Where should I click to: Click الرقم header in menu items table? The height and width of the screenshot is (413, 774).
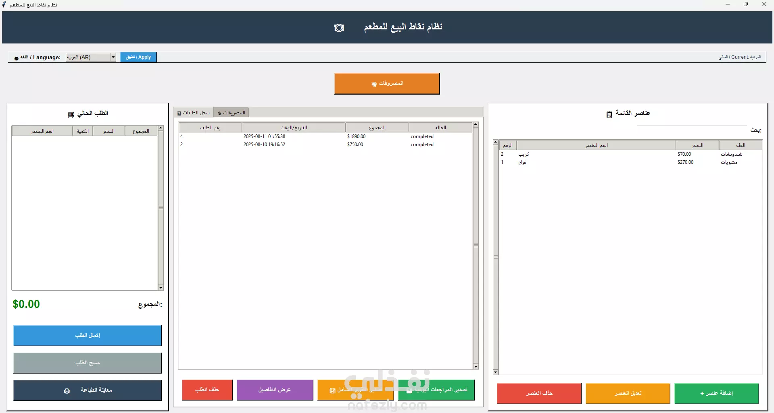click(x=508, y=145)
